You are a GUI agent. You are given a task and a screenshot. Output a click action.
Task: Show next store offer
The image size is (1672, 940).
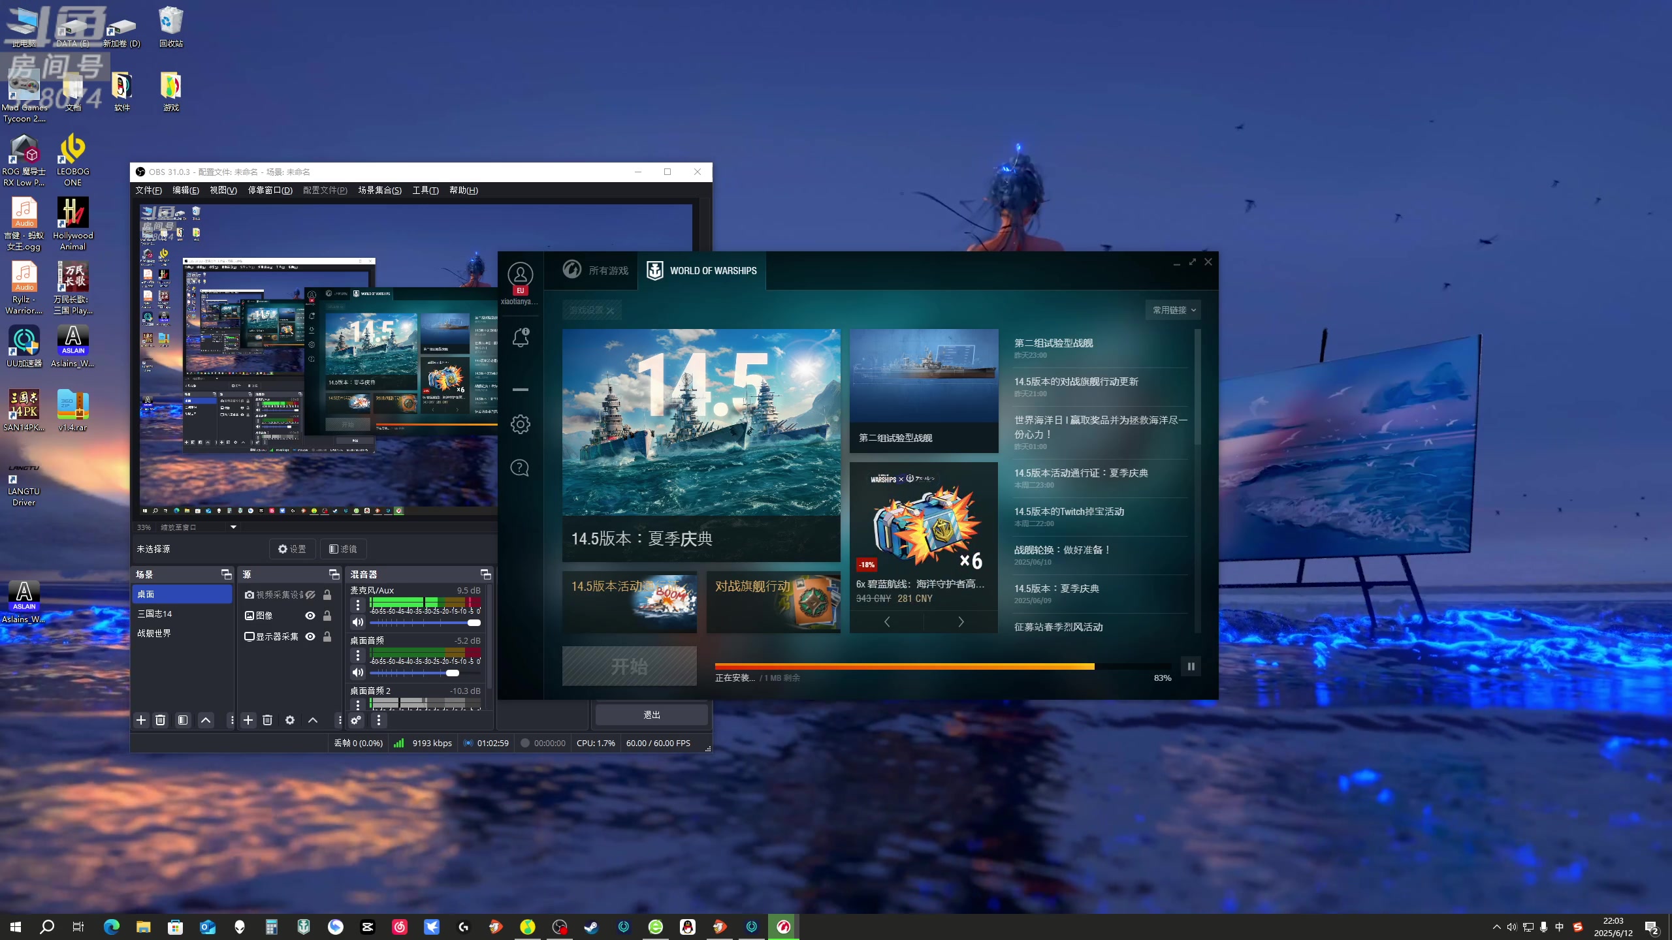[x=961, y=621]
